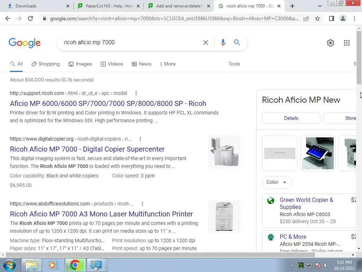The height and width of the screenshot is (272, 362).
Task: Select the All search filter
Action: point(16,64)
